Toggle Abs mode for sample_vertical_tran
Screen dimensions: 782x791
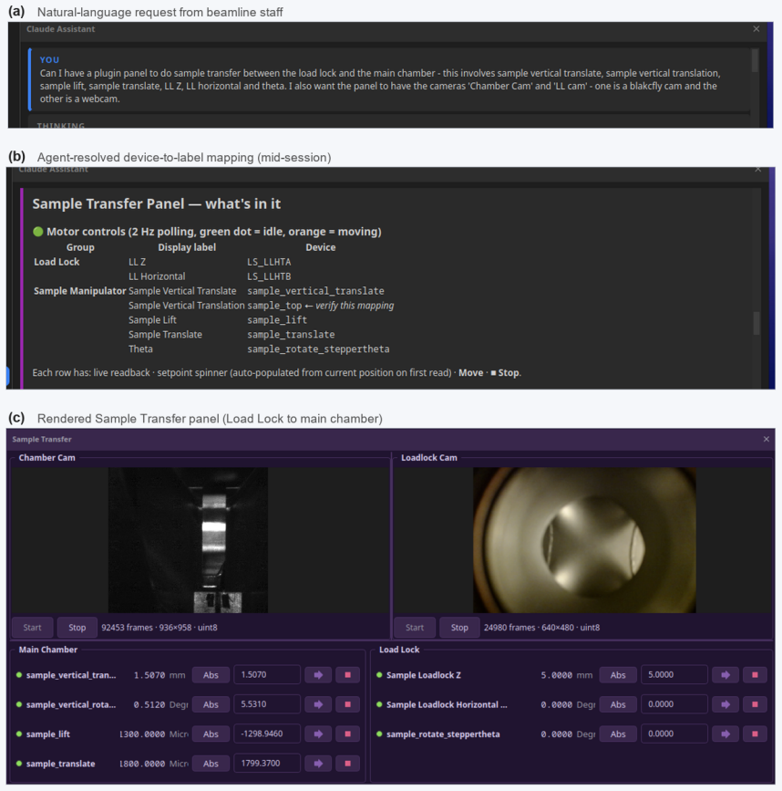211,675
